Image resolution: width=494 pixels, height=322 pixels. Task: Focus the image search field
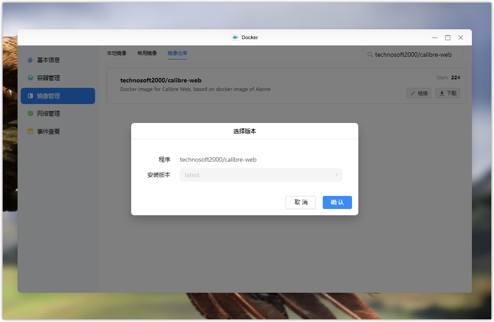click(413, 54)
